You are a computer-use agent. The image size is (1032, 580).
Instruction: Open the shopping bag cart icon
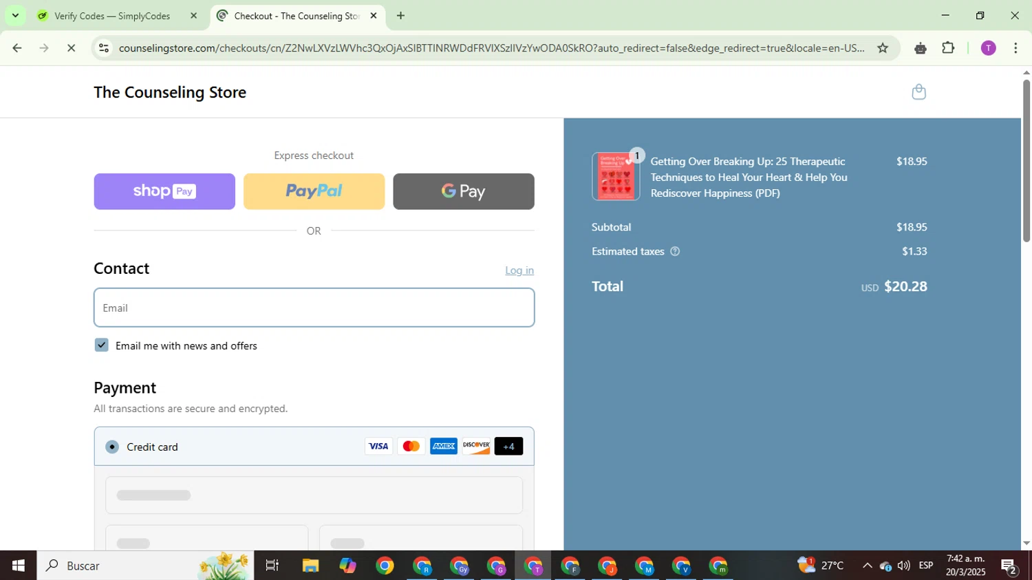(x=918, y=92)
